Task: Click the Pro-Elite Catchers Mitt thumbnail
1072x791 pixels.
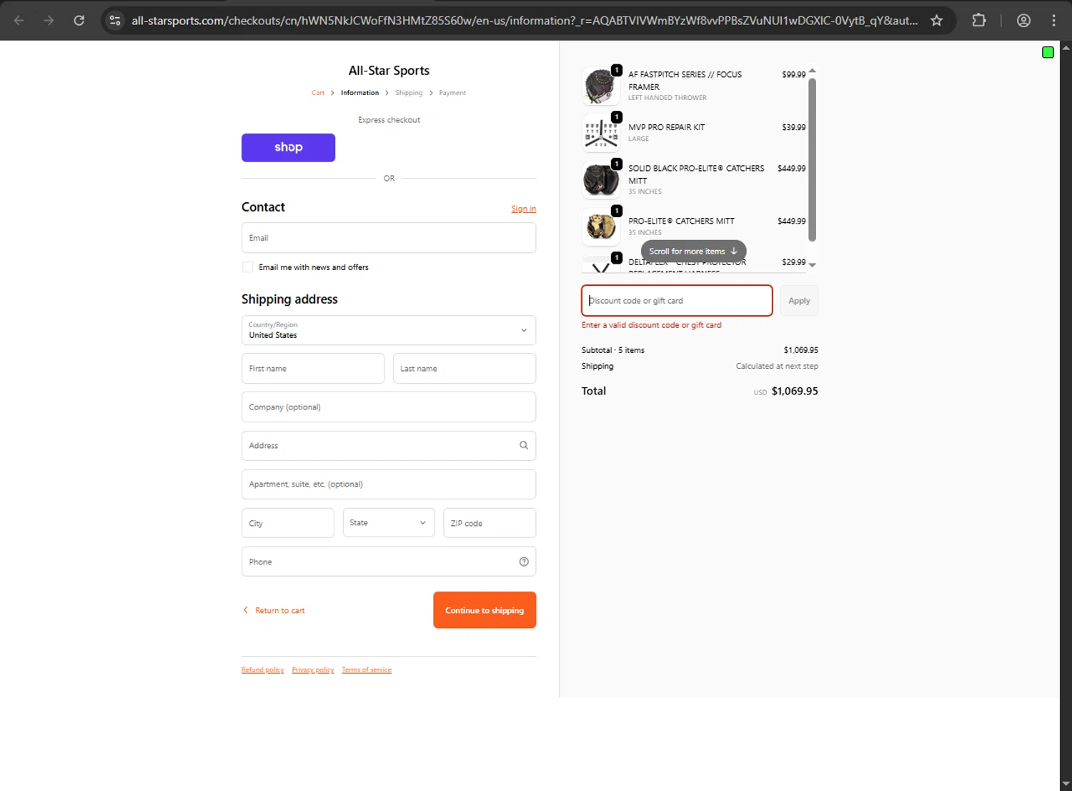Action: click(x=601, y=227)
